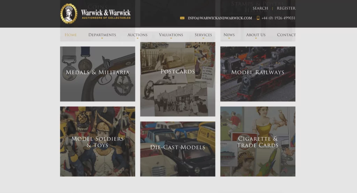The image size is (357, 193).
Task: Click the Warwick & Warwick title text
Action: (x=106, y=13)
